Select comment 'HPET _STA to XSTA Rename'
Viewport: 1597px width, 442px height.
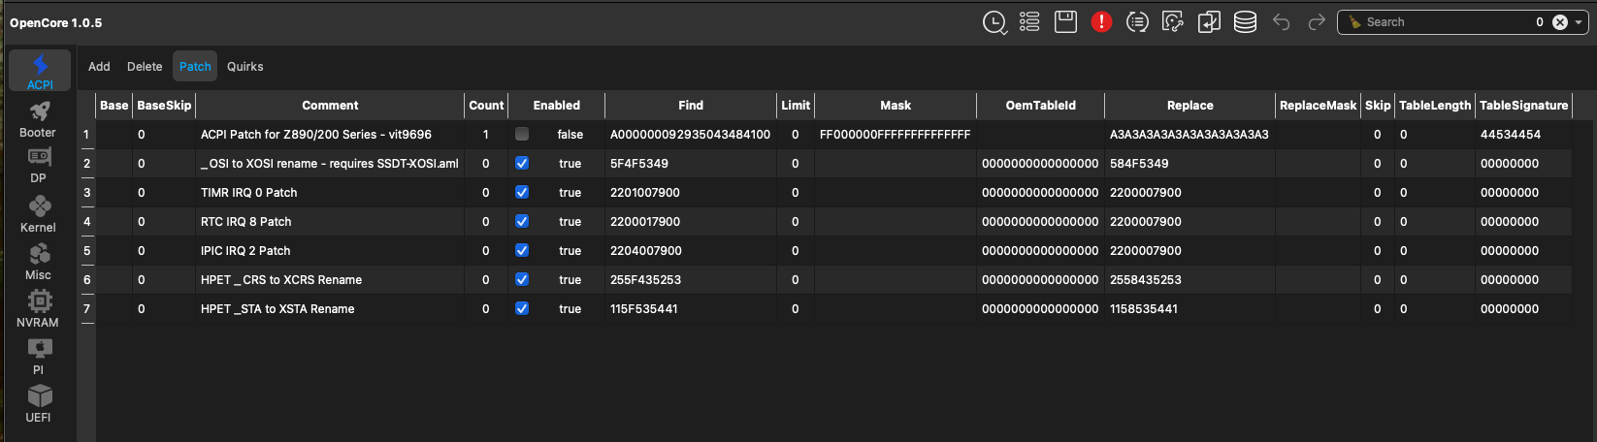(x=277, y=309)
